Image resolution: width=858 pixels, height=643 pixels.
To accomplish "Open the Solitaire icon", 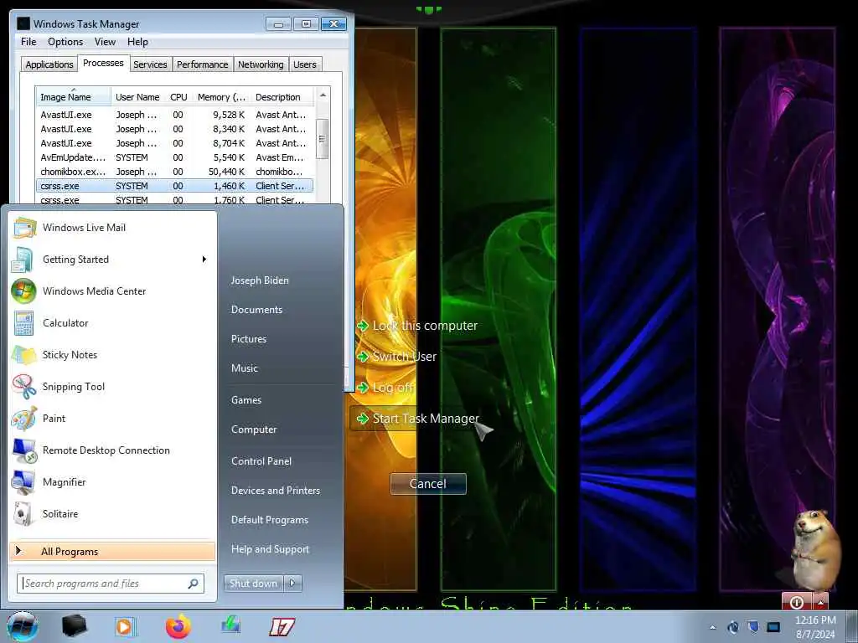I will click(x=23, y=514).
